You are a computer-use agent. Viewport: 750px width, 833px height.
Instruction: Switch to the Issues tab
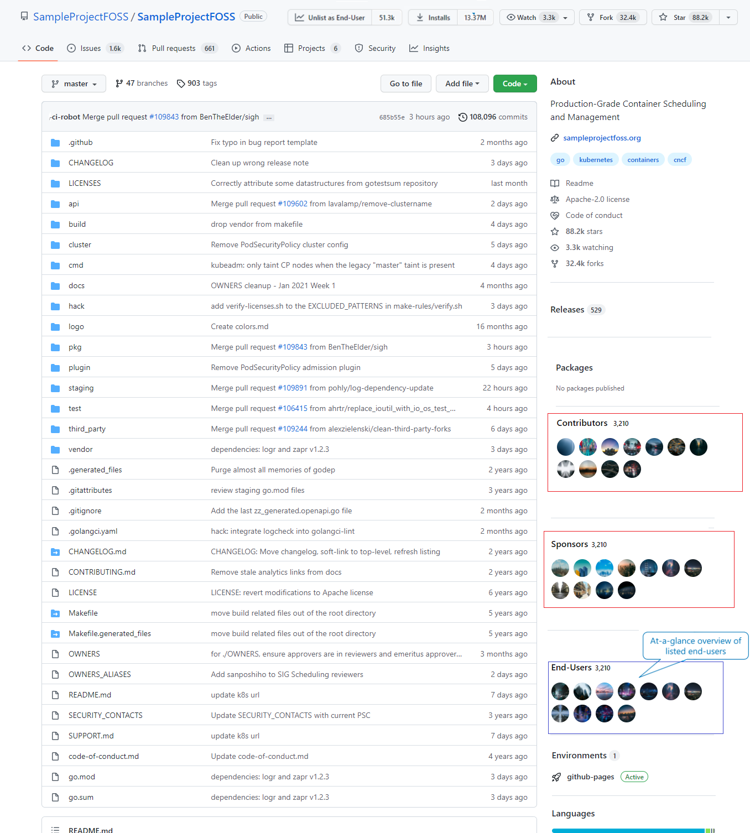pos(95,48)
